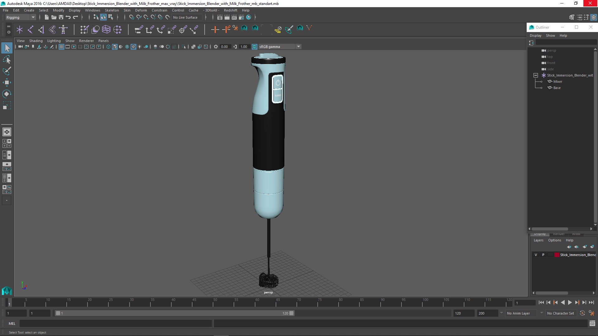The image size is (598, 336).
Task: Click the Open Scene folder icon
Action: coord(54,17)
